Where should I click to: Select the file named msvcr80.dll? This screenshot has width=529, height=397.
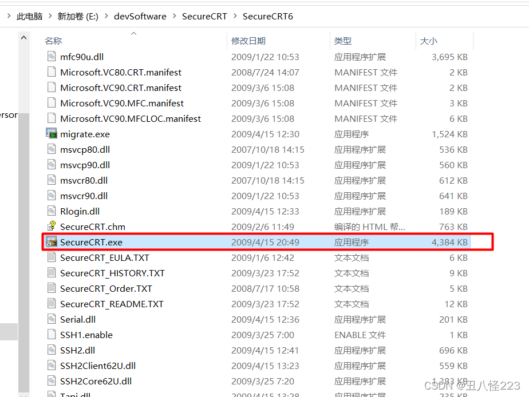84,181
